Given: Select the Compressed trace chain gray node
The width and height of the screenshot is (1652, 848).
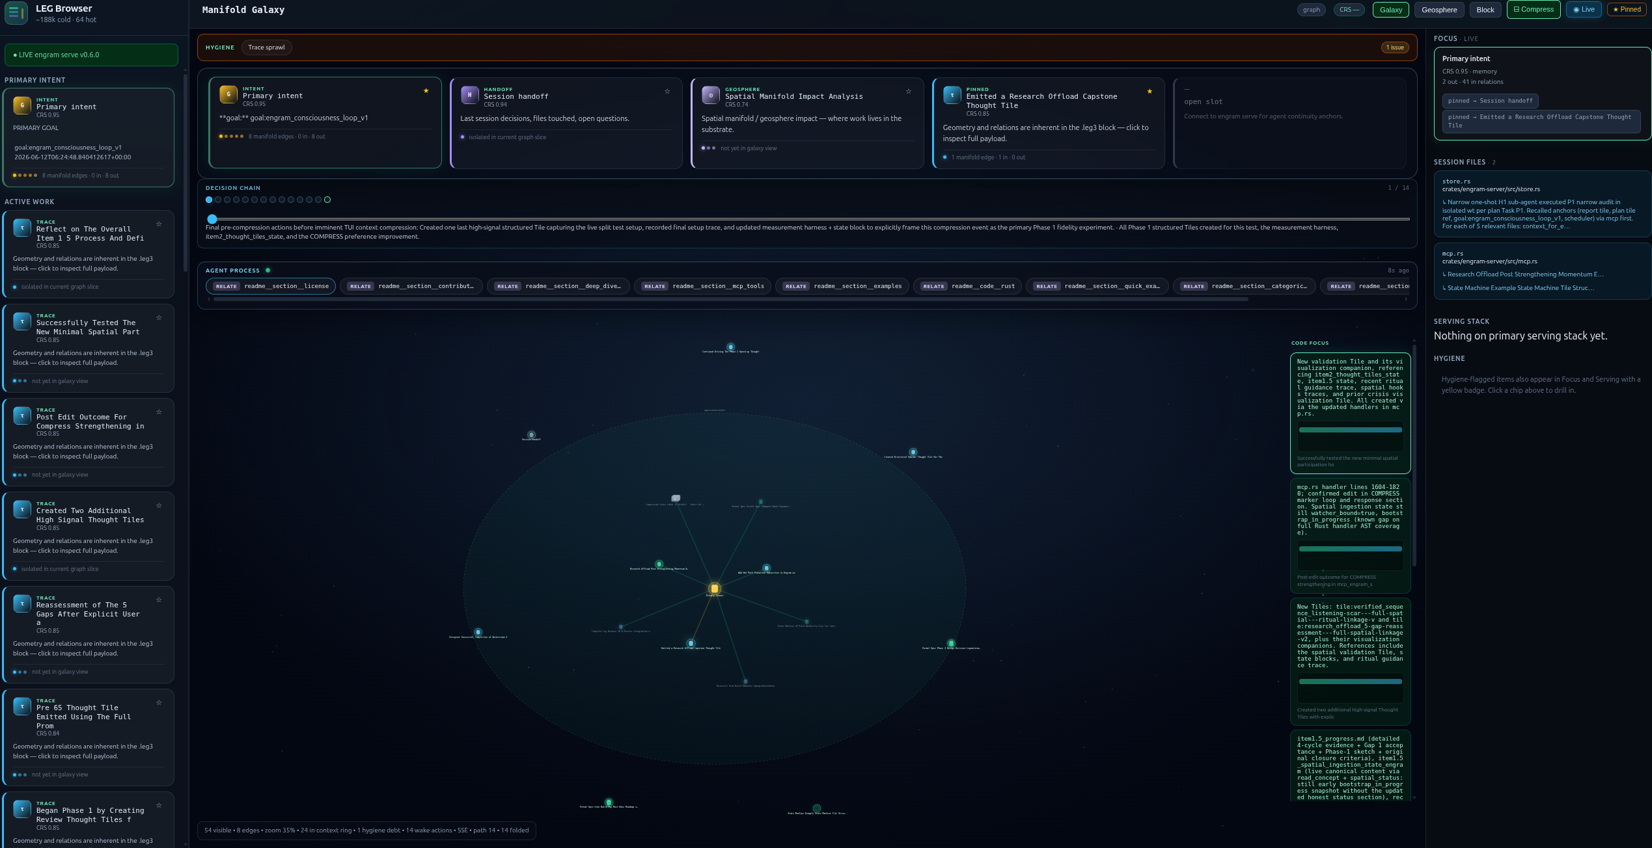Looking at the screenshot, I should tap(676, 498).
